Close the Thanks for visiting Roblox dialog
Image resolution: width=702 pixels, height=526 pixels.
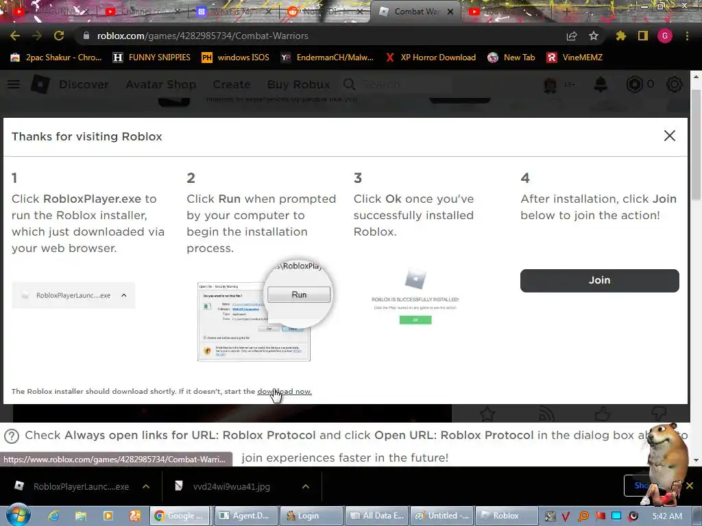[669, 136]
